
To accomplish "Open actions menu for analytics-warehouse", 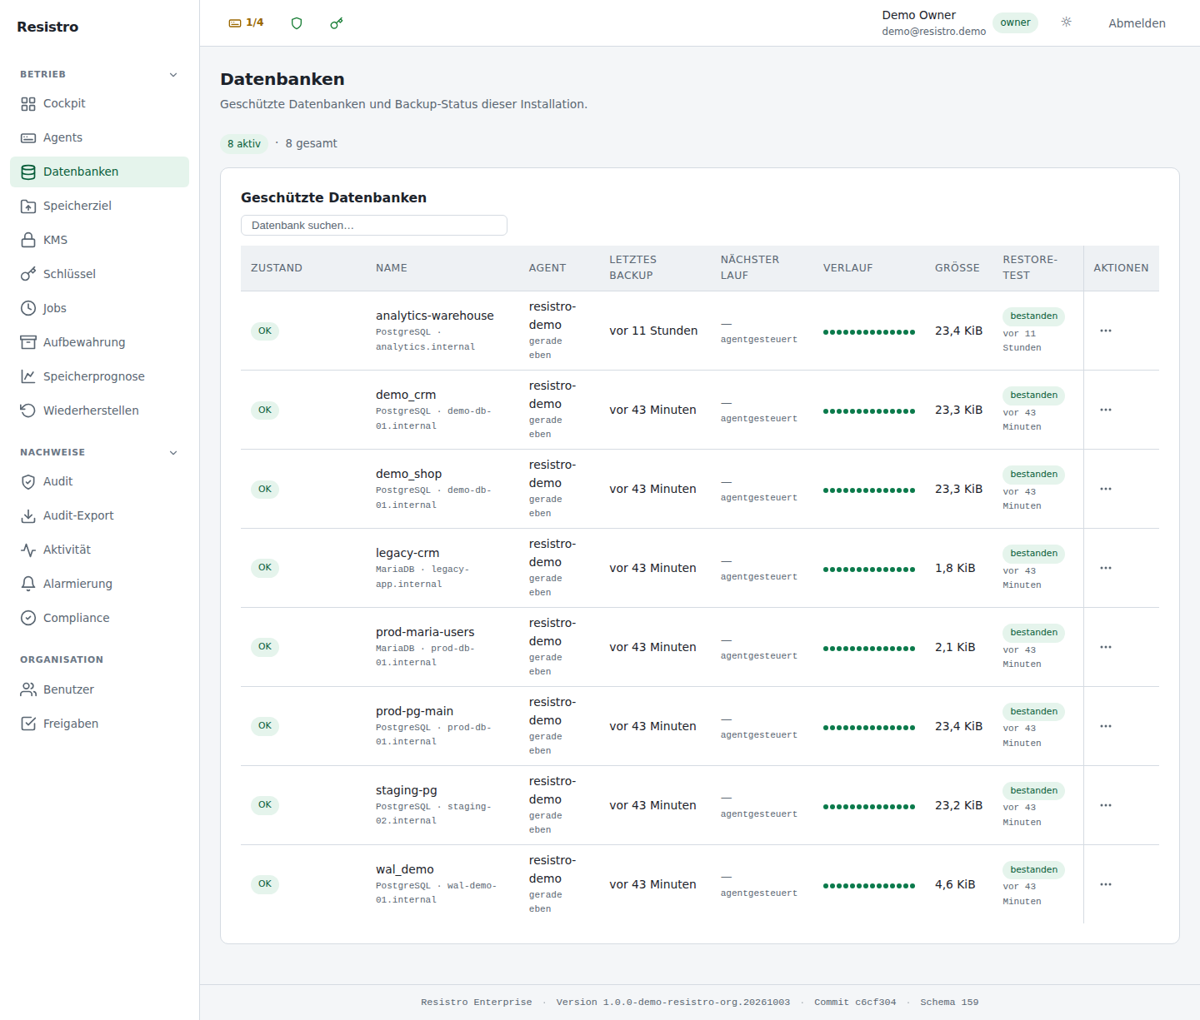I will (x=1106, y=331).
